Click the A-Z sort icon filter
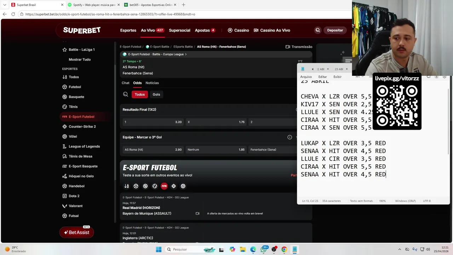 [x=127, y=186]
